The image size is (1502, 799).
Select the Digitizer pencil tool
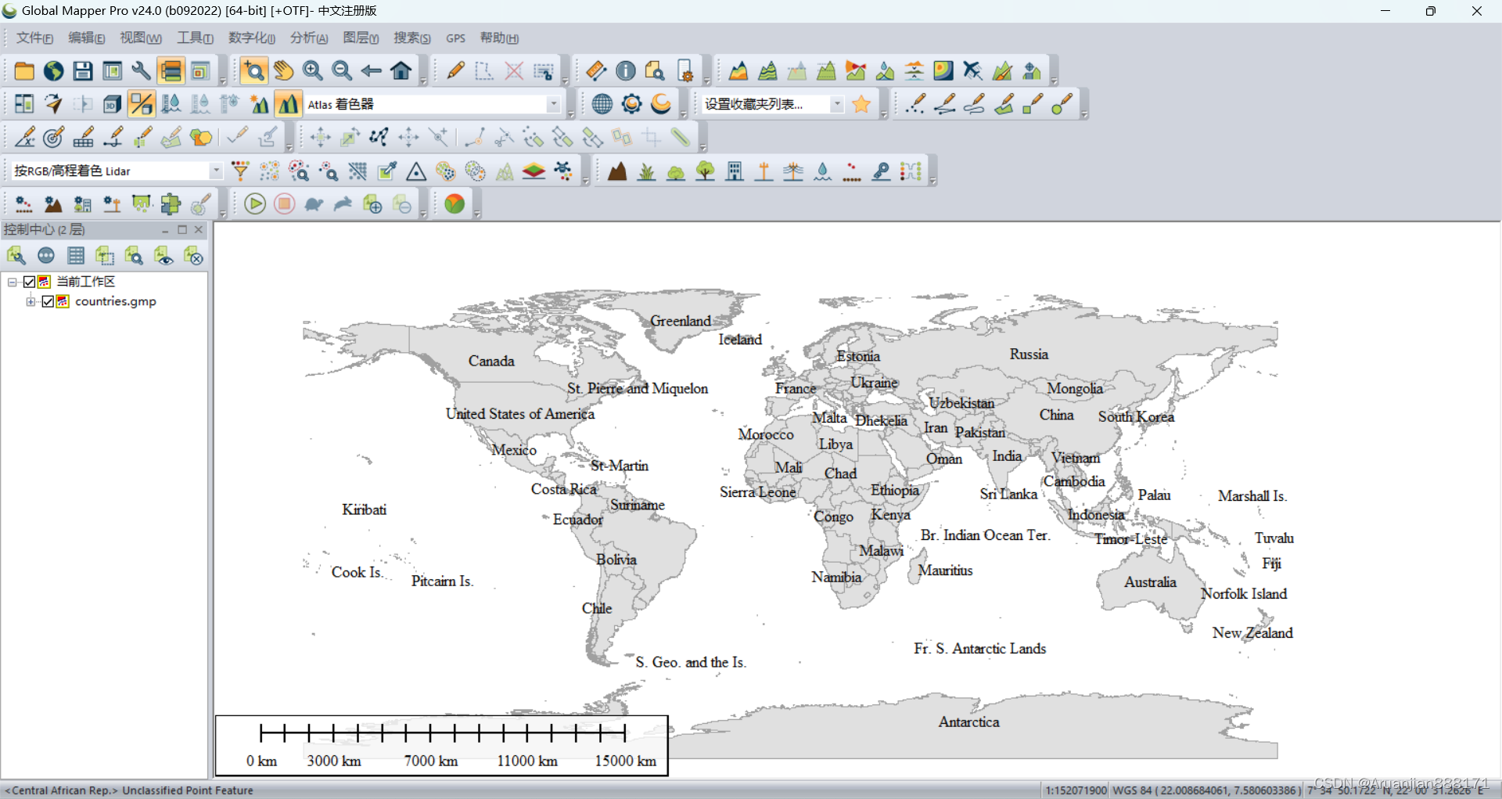[455, 71]
